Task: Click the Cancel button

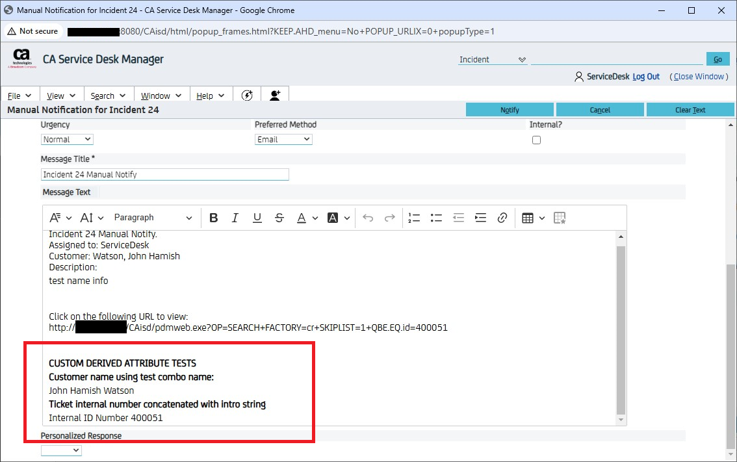Action: pos(600,110)
